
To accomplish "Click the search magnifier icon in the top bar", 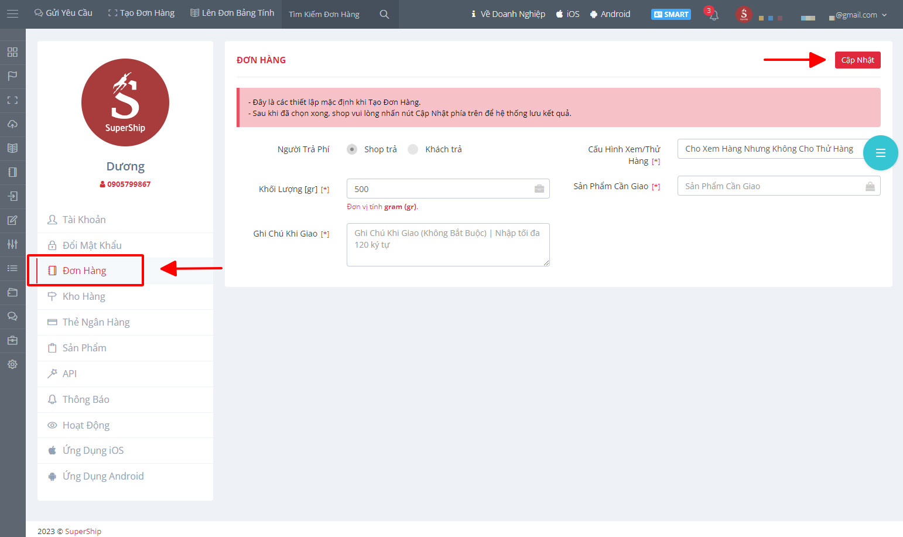I will click(x=384, y=14).
